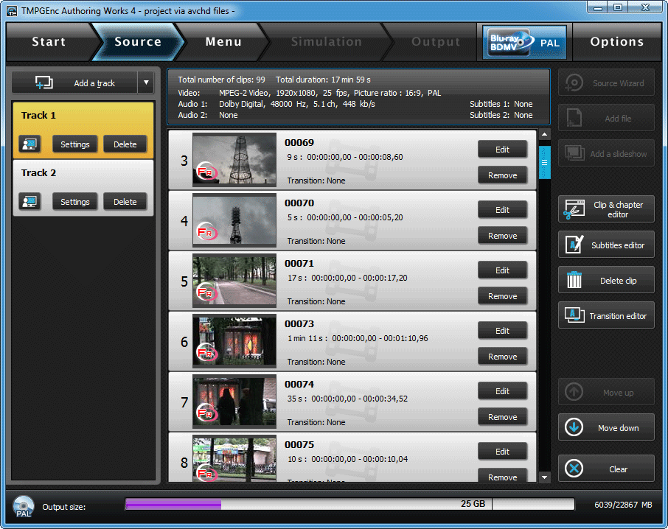Select the thumbnail of clip 00074
The image size is (668, 529).
(234, 402)
